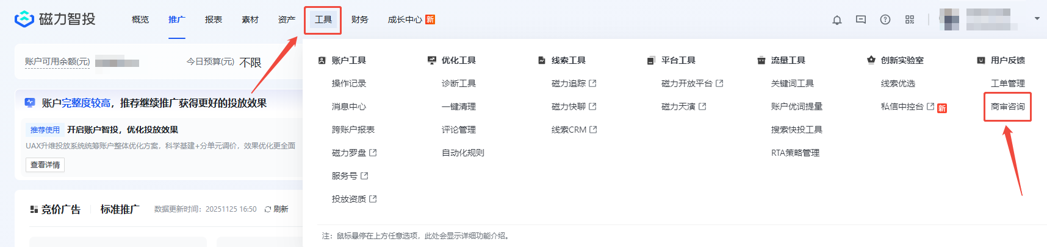The image size is (1047, 247).
Task: Click the refresh icon beside 刷新
Action: click(x=268, y=209)
